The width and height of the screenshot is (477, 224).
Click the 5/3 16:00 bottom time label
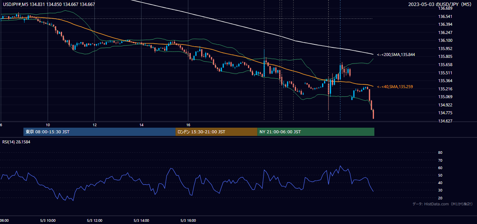[x=188, y=220]
